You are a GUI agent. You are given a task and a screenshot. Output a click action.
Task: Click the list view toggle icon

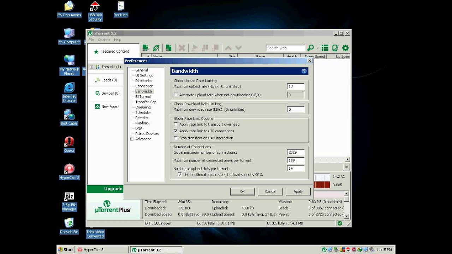[325, 48]
